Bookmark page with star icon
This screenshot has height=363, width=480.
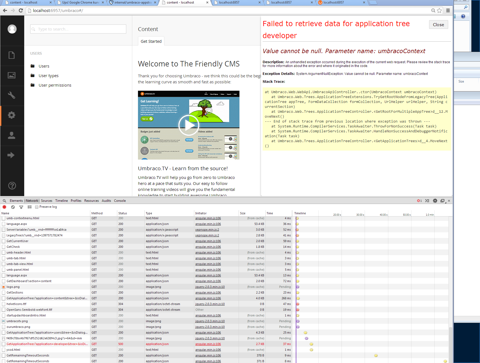439,10
